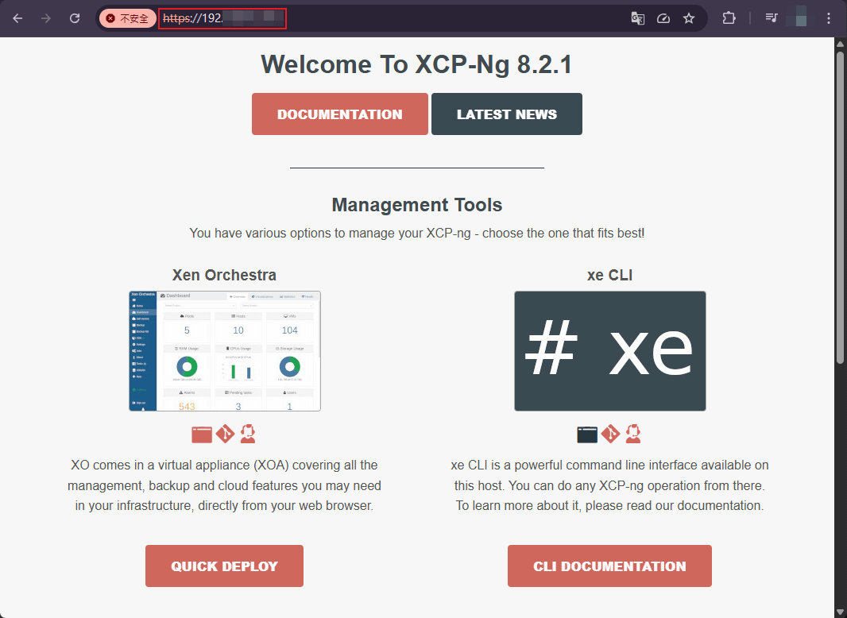The height and width of the screenshot is (618, 847).
Task: Click the scrollbar up arrow
Action: [x=841, y=43]
